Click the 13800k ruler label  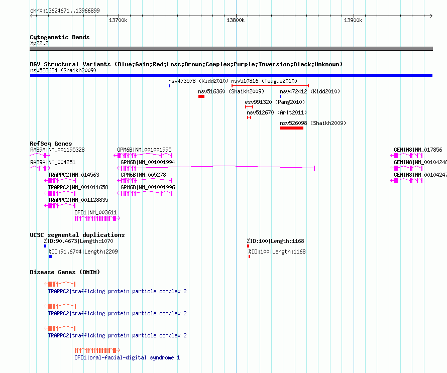point(236,20)
